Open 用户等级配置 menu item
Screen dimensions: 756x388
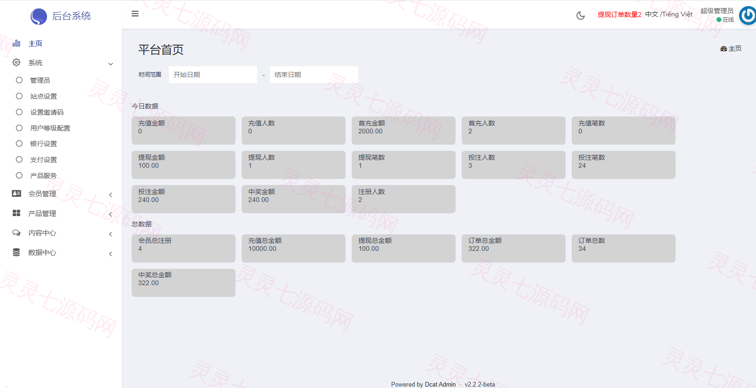point(50,128)
